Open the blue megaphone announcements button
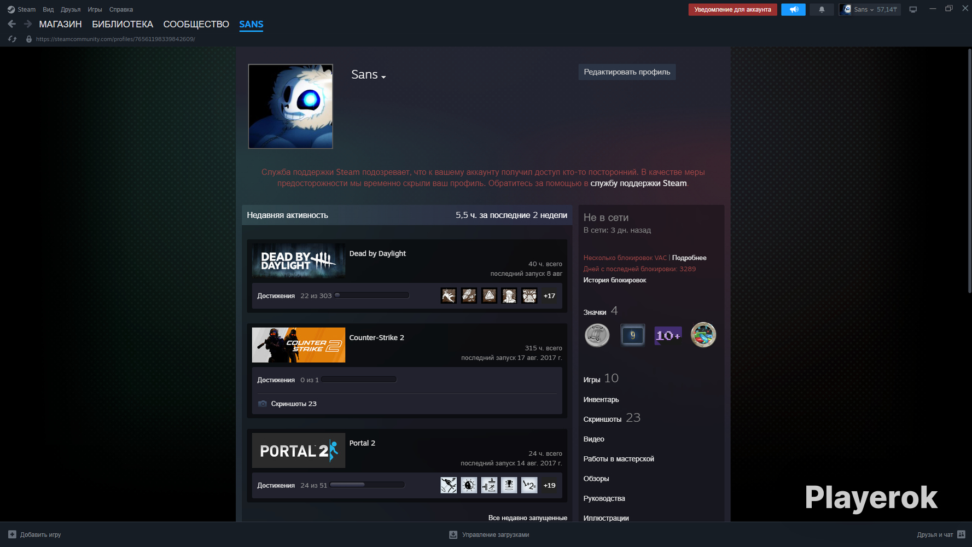Image resolution: width=972 pixels, height=547 pixels. click(793, 9)
